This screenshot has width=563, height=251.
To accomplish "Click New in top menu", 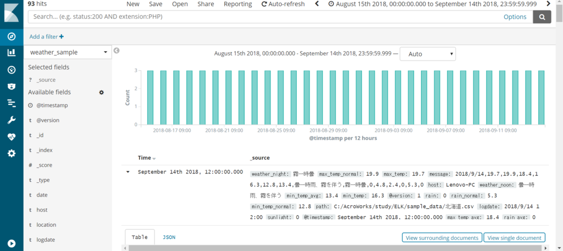I will [133, 4].
